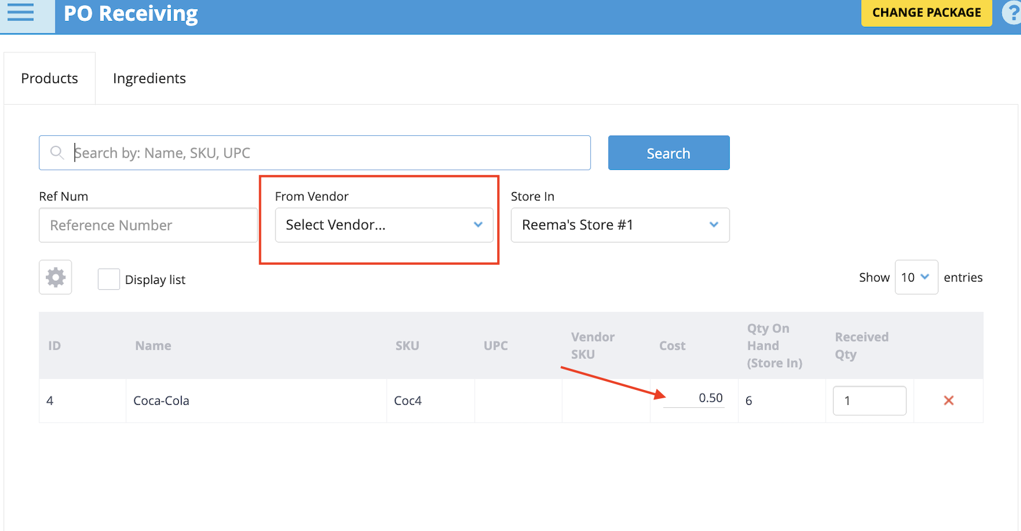Edit the Coca-Cola cost field
Image resolution: width=1021 pixels, height=531 pixels.
click(x=695, y=398)
